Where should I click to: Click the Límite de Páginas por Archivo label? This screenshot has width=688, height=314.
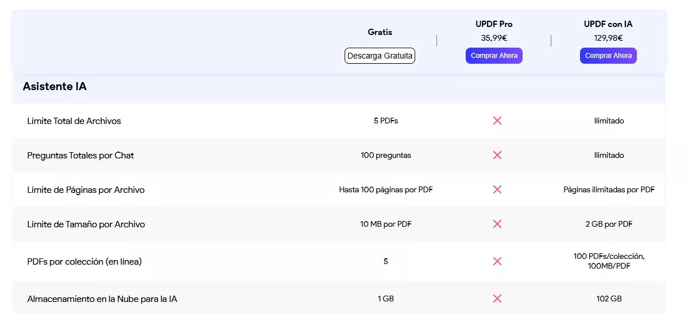tap(86, 190)
